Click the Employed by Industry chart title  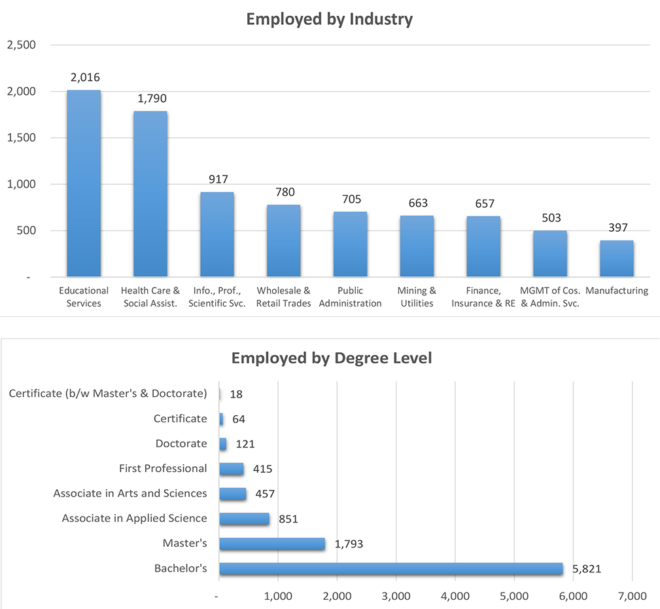click(x=329, y=19)
